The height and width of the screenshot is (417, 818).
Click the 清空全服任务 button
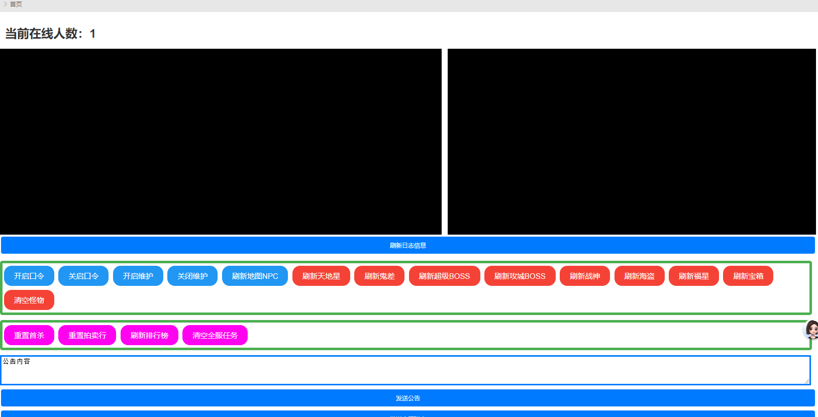point(215,335)
